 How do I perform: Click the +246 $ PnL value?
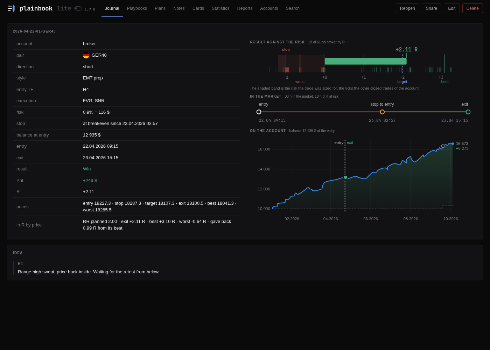[x=90, y=181]
